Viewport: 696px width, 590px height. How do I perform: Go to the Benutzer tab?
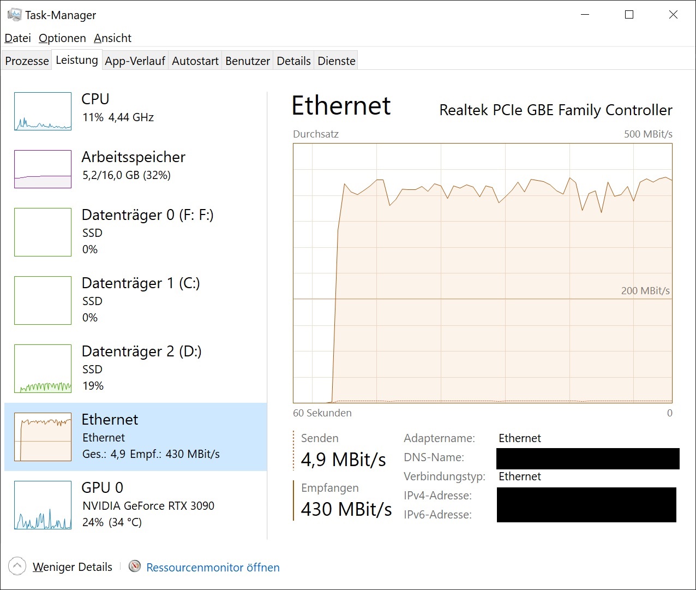tap(248, 61)
